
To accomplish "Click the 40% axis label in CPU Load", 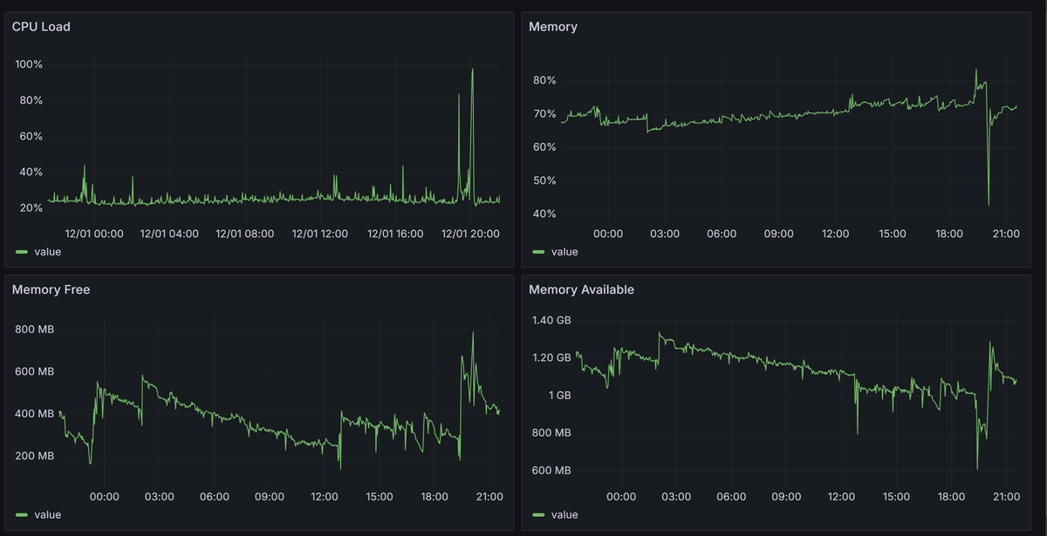I will point(30,172).
